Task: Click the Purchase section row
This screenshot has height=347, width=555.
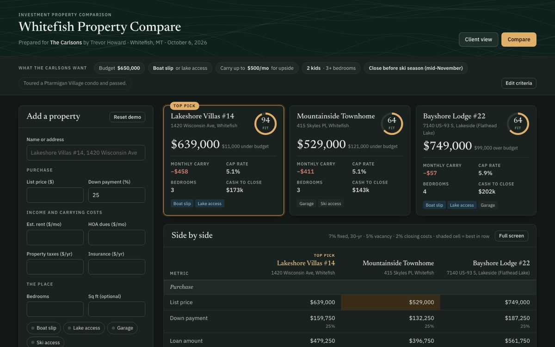Action: [350, 287]
